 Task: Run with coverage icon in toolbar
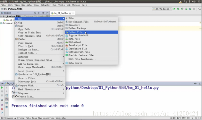(182, 9)
